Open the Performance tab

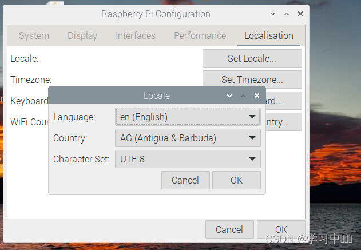[200, 35]
